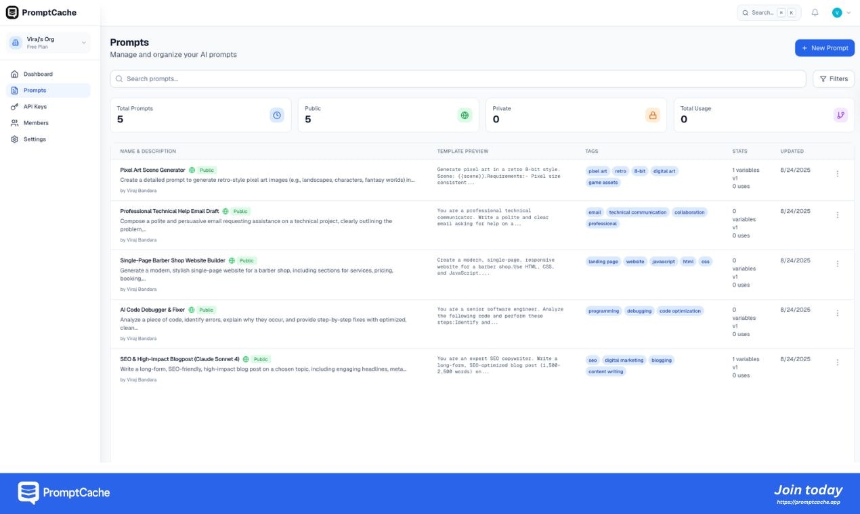Click the magnifier icon in the top search bar
Screen dimensions: 860x514
(x=745, y=12)
